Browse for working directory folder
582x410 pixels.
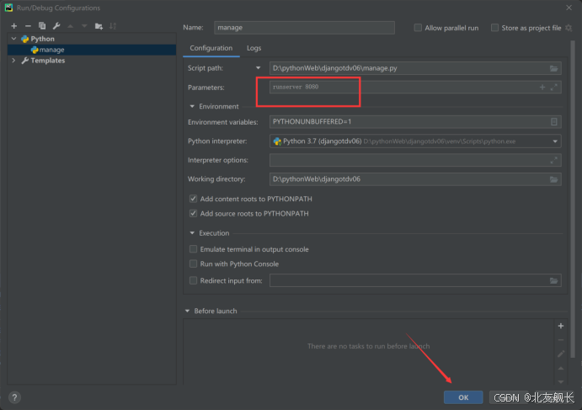[553, 179]
